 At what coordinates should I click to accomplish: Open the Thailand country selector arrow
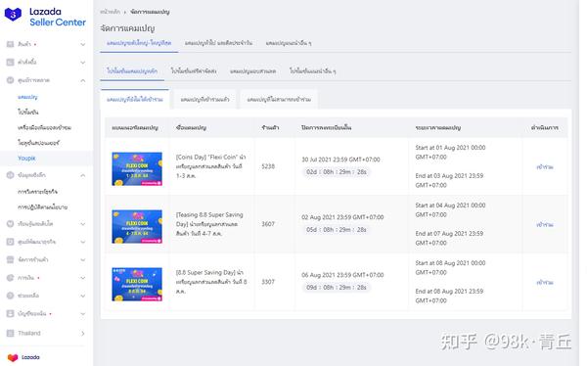[x=83, y=333]
